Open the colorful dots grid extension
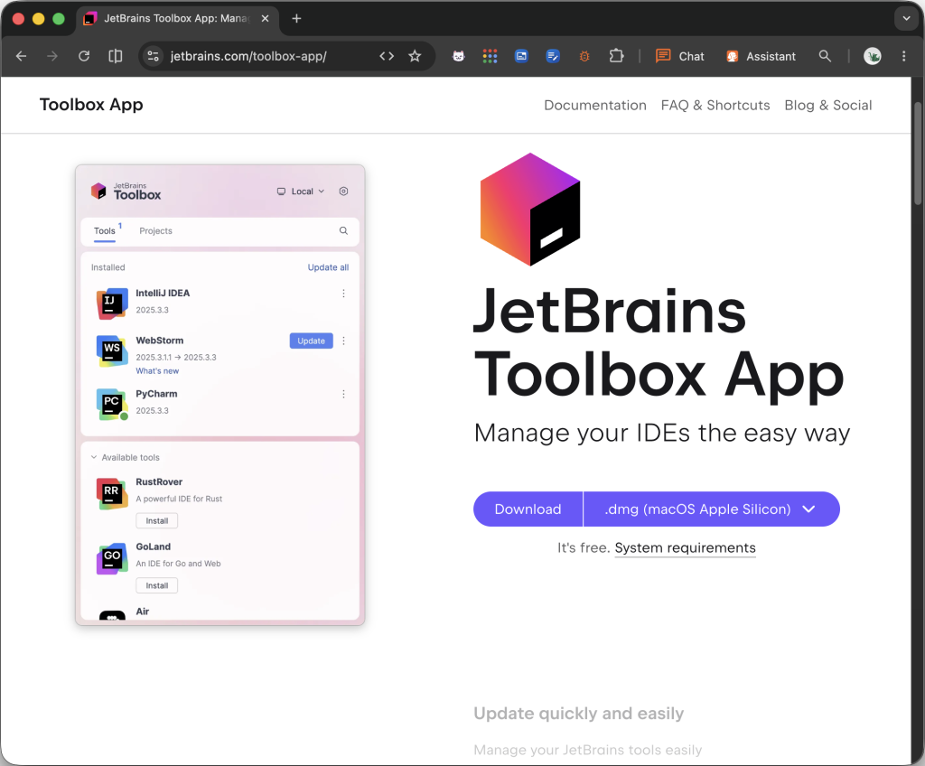The width and height of the screenshot is (925, 766). (490, 56)
